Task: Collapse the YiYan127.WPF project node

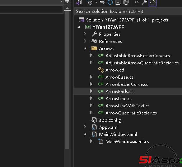Action: 79,27
